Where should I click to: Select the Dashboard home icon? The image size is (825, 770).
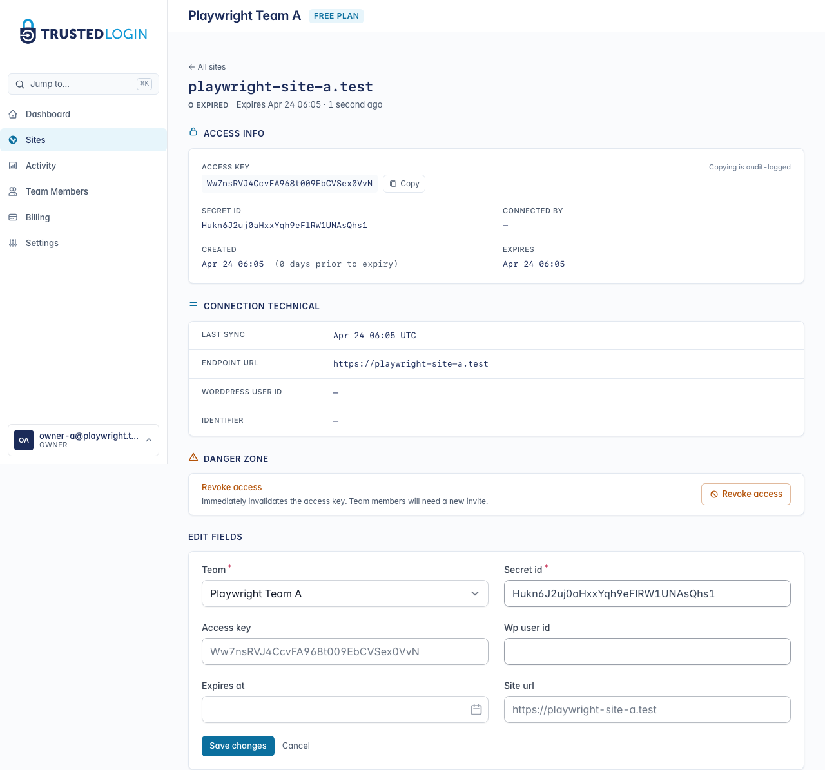point(13,114)
